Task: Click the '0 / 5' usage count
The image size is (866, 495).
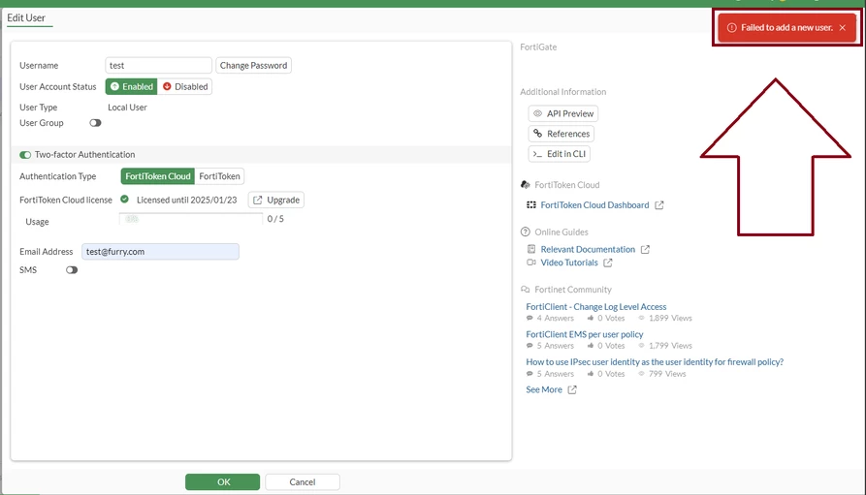Action: (275, 219)
